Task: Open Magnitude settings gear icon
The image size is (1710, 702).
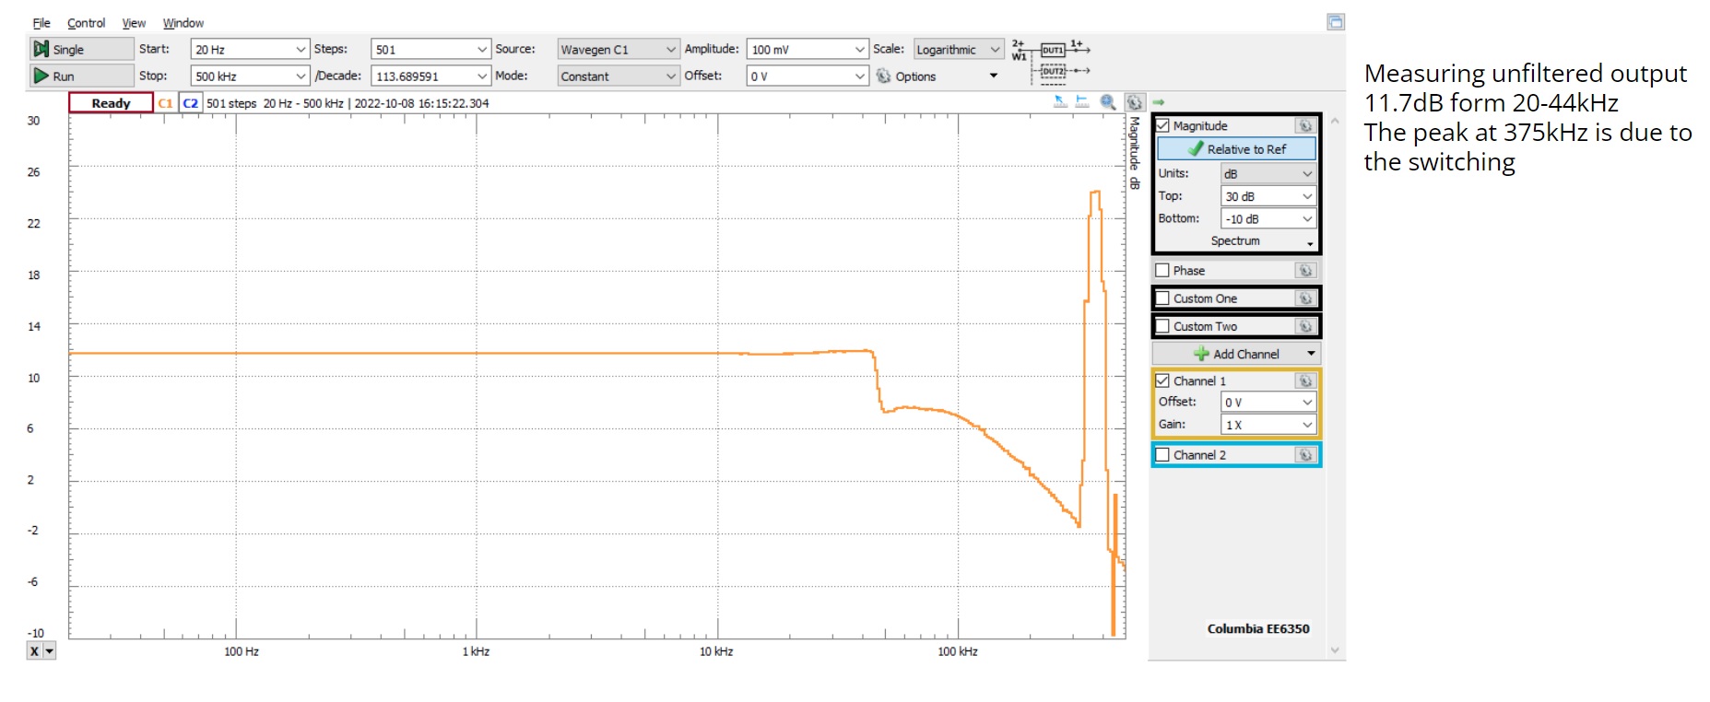Action: (x=1305, y=125)
